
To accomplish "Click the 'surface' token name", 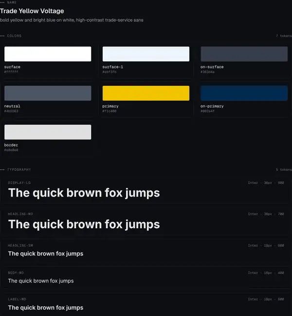I will [x=12, y=67].
